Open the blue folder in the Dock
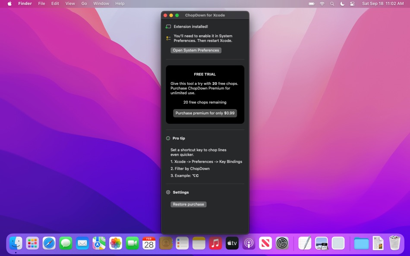Screen dimensions: 410x256 coord(361,243)
